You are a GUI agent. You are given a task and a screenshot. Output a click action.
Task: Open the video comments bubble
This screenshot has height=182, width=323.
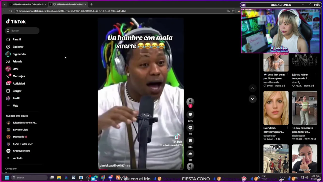click(190, 128)
